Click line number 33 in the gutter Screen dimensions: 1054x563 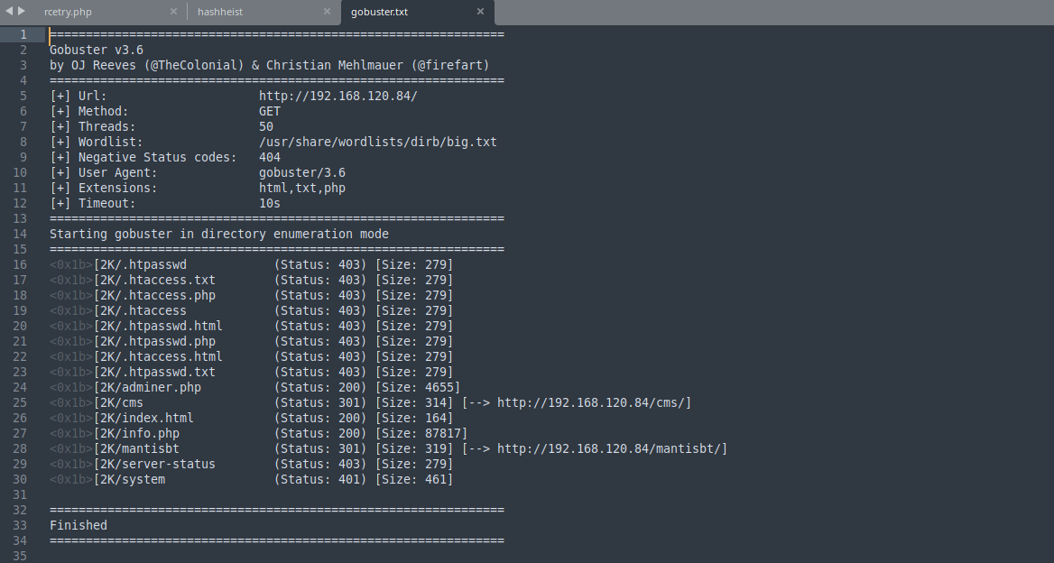[20, 525]
